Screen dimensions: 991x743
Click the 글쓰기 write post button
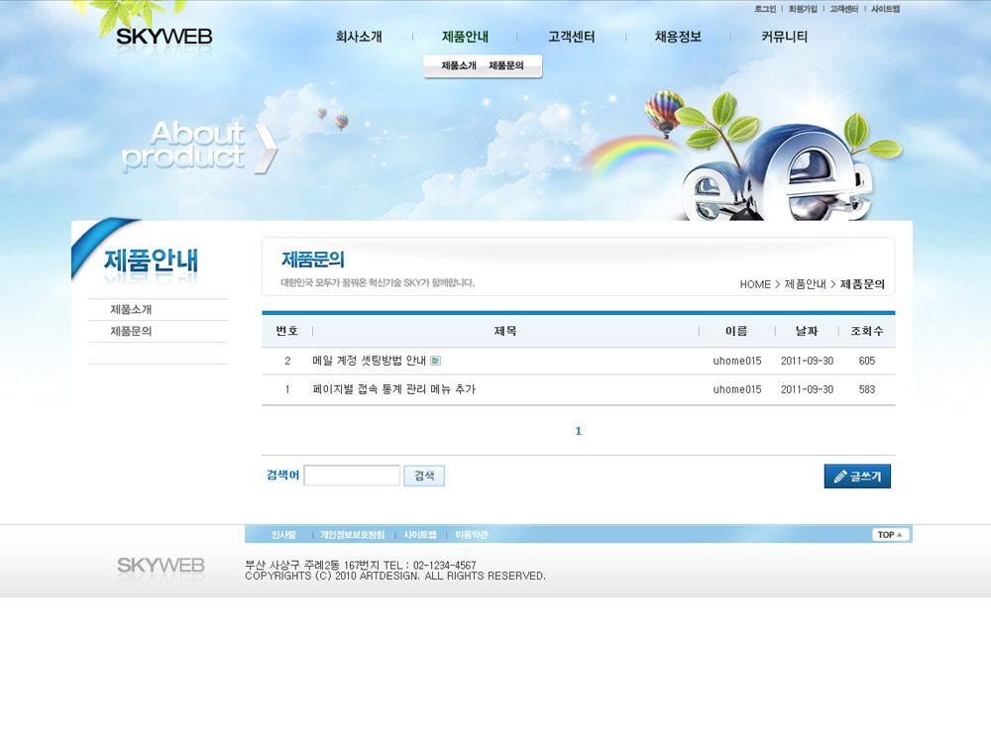[857, 477]
